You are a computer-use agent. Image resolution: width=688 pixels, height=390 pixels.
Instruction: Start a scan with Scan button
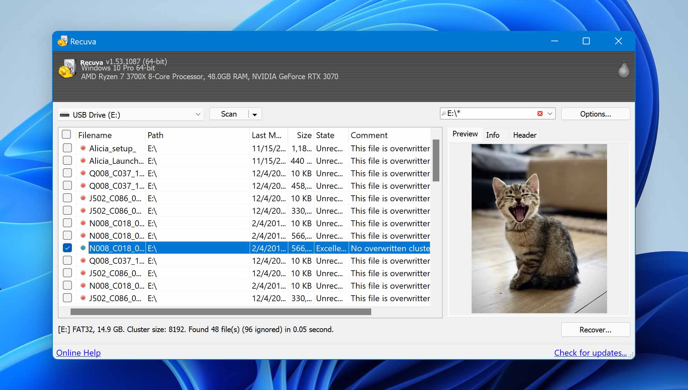(x=229, y=114)
